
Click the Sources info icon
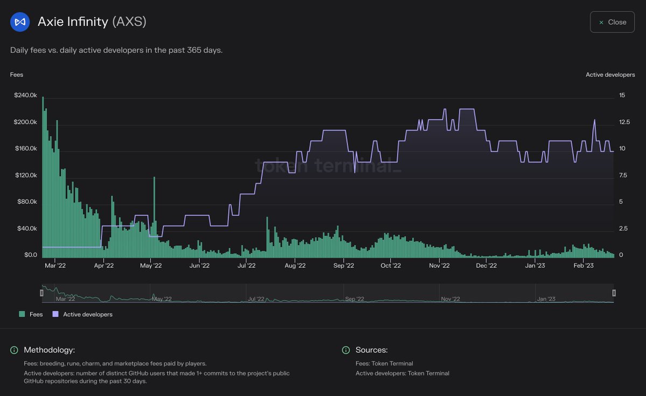[x=346, y=350]
